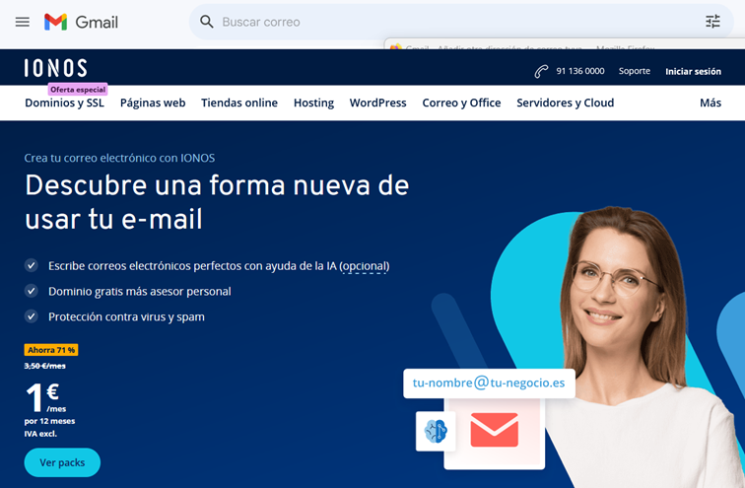Click the Gmail logo
Image resolution: width=745 pixels, height=488 pixels.
[x=81, y=22]
